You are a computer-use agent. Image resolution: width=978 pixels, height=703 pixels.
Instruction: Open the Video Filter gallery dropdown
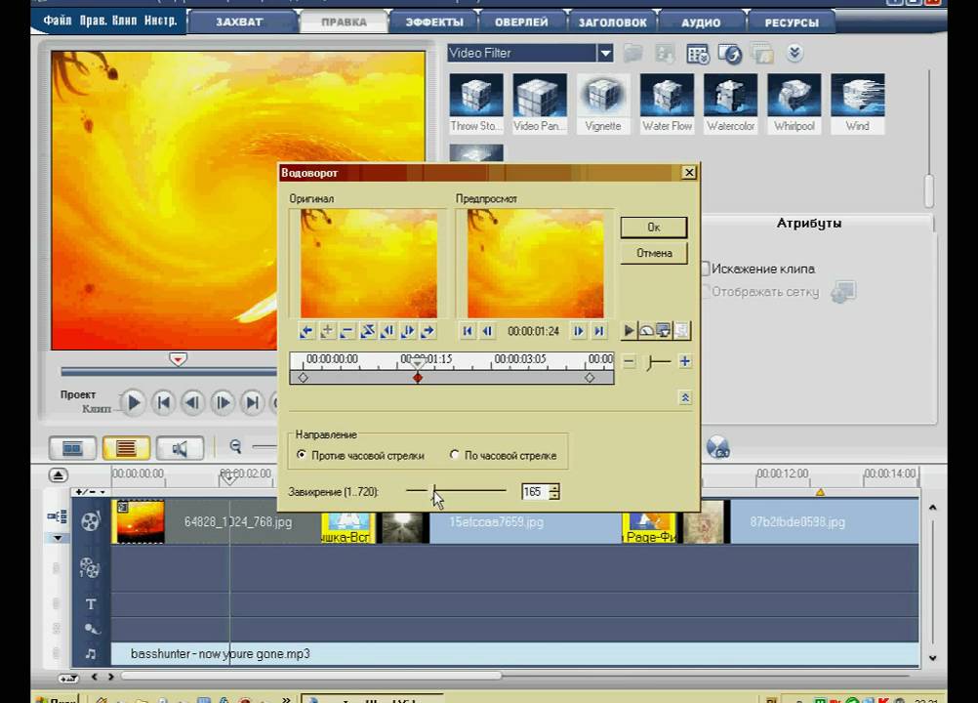click(605, 53)
